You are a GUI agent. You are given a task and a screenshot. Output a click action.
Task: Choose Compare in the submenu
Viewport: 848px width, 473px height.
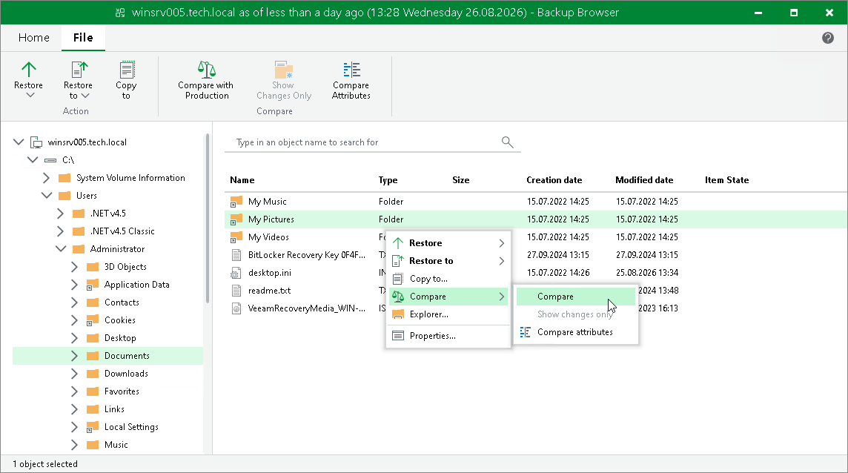click(575, 297)
